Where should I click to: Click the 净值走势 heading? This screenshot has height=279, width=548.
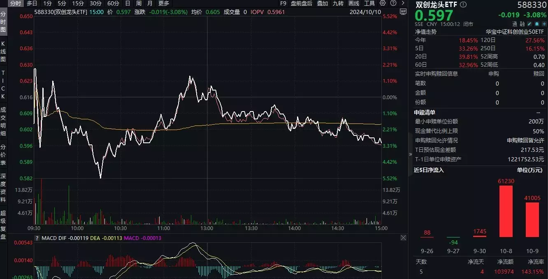coord(425,31)
